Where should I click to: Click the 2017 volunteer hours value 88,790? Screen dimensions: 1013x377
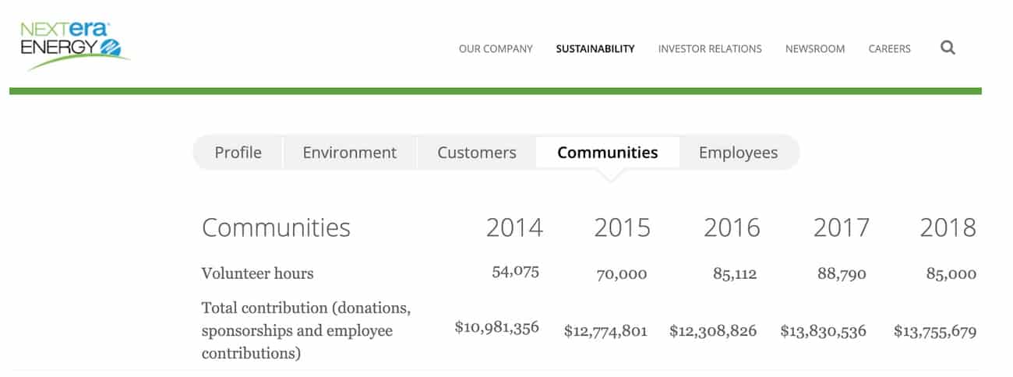[x=842, y=273]
